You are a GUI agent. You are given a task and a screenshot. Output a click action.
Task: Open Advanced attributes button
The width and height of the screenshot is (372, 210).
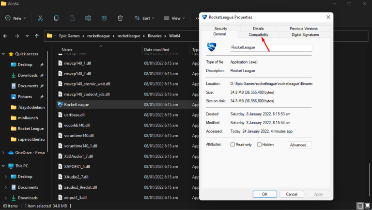tap(300, 145)
